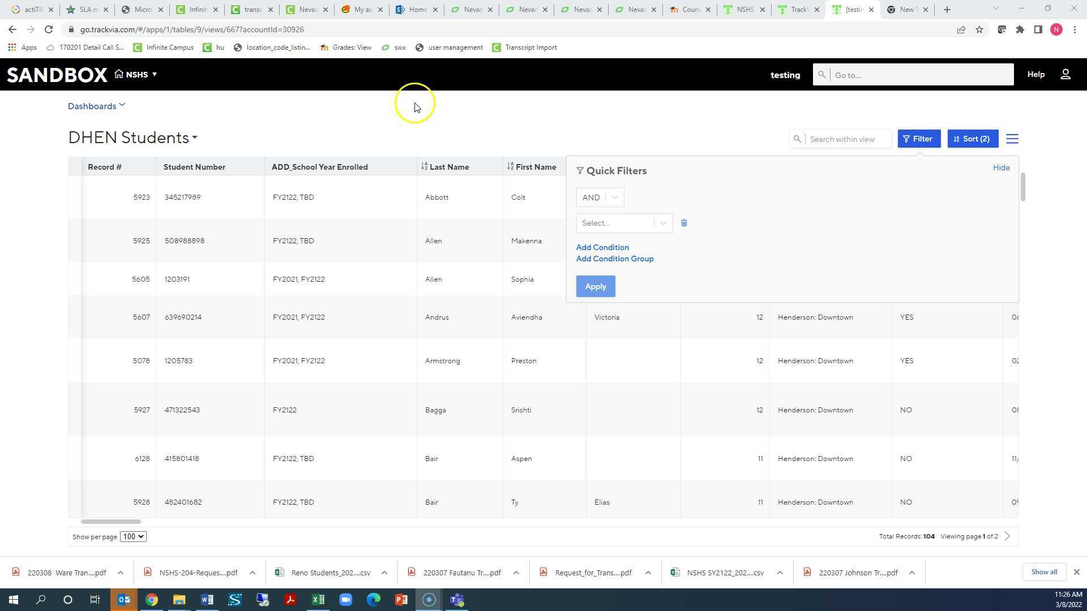1087x611 pixels.
Task: Reload the page in the browser
Action: click(x=49, y=29)
